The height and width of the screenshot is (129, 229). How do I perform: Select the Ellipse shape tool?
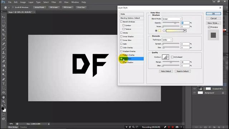point(4,92)
